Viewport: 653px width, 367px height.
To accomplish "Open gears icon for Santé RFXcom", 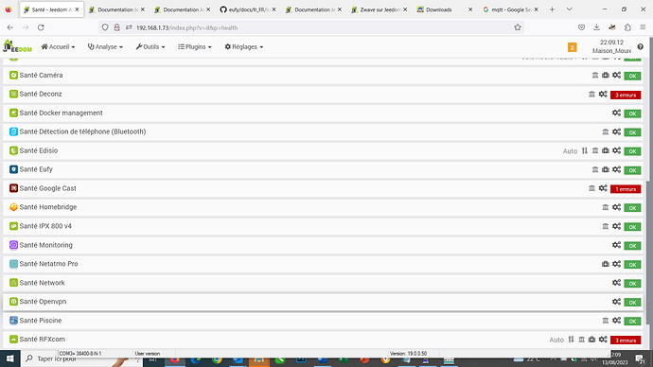I will [603, 340].
